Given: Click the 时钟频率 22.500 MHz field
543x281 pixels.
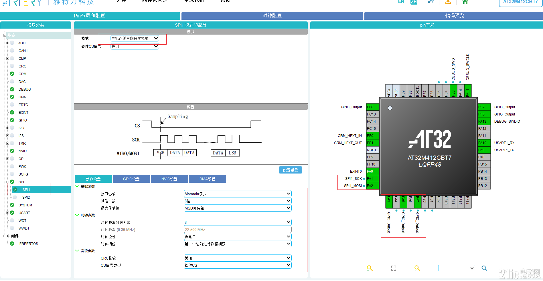Looking at the screenshot, I should point(238,230).
